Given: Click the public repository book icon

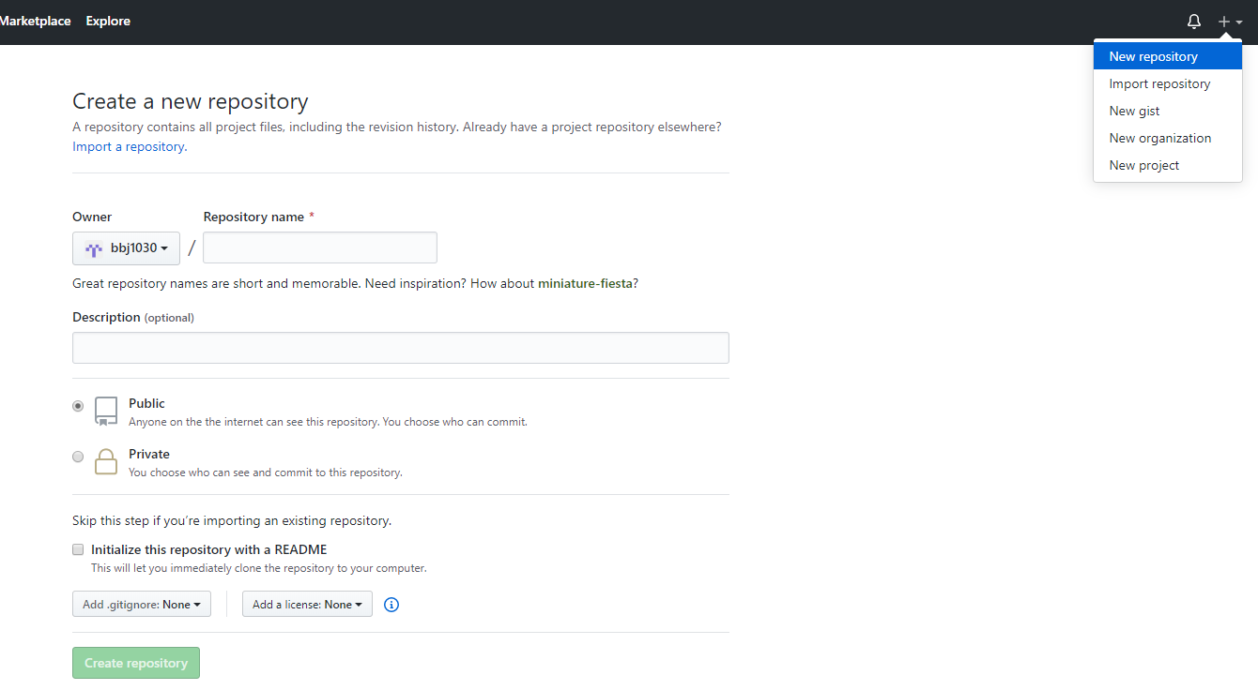Looking at the screenshot, I should (x=106, y=411).
